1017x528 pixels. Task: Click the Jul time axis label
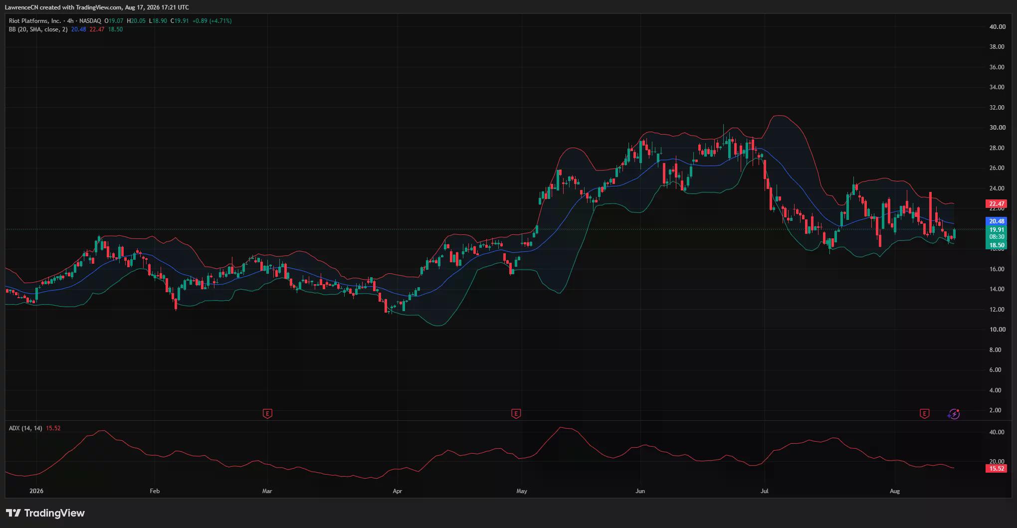pos(764,491)
